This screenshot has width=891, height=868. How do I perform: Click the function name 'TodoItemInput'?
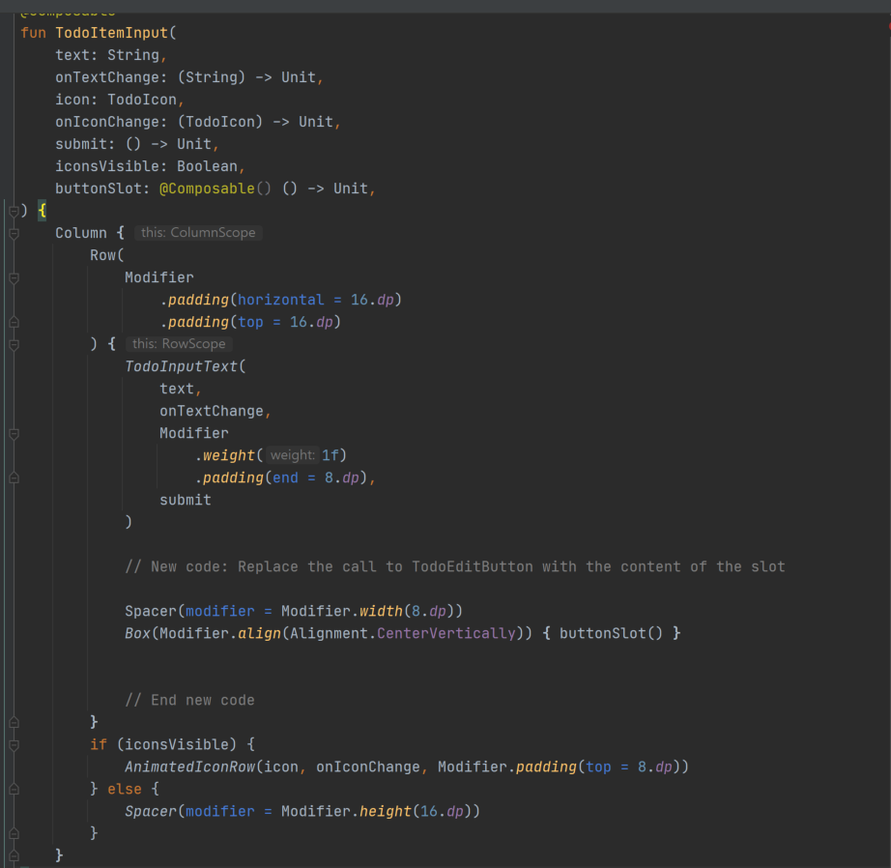pyautogui.click(x=111, y=33)
